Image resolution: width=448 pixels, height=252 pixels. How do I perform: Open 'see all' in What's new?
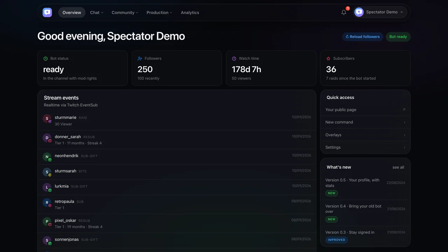[x=398, y=167]
